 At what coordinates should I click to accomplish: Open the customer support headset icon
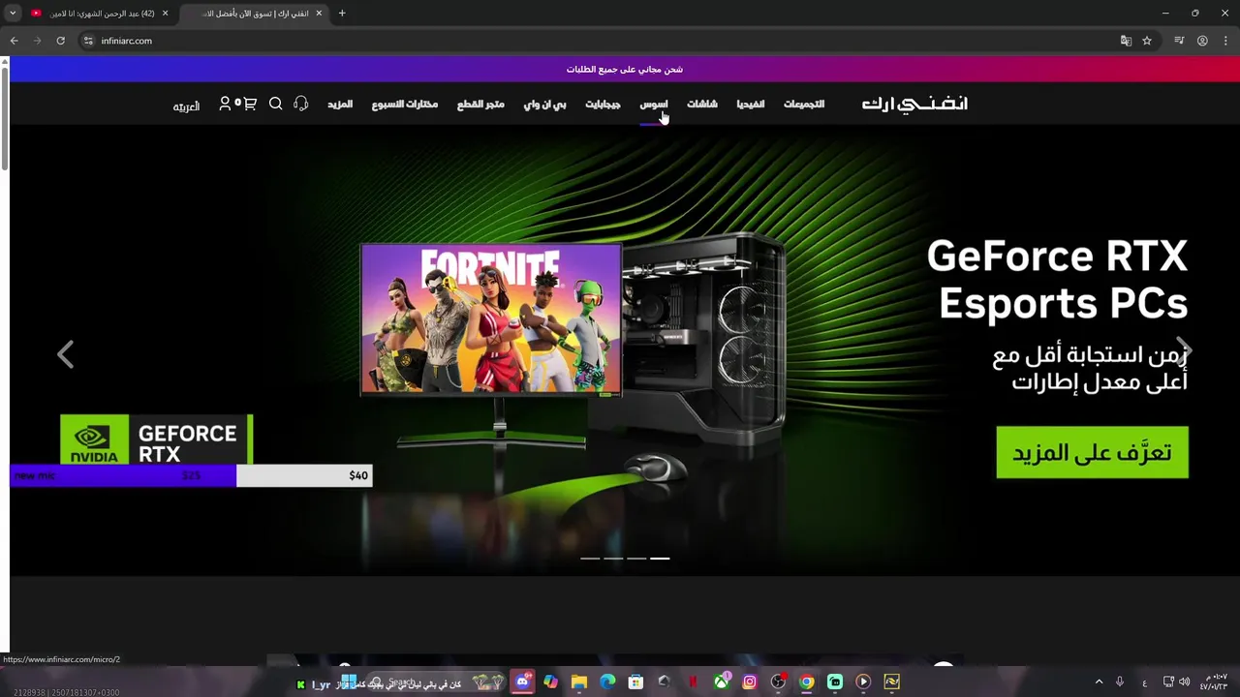click(x=301, y=104)
